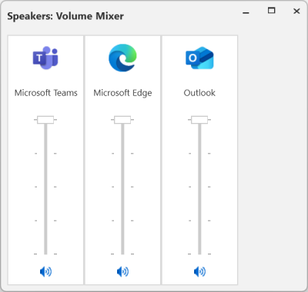Click the Outlook name label

coord(199,93)
